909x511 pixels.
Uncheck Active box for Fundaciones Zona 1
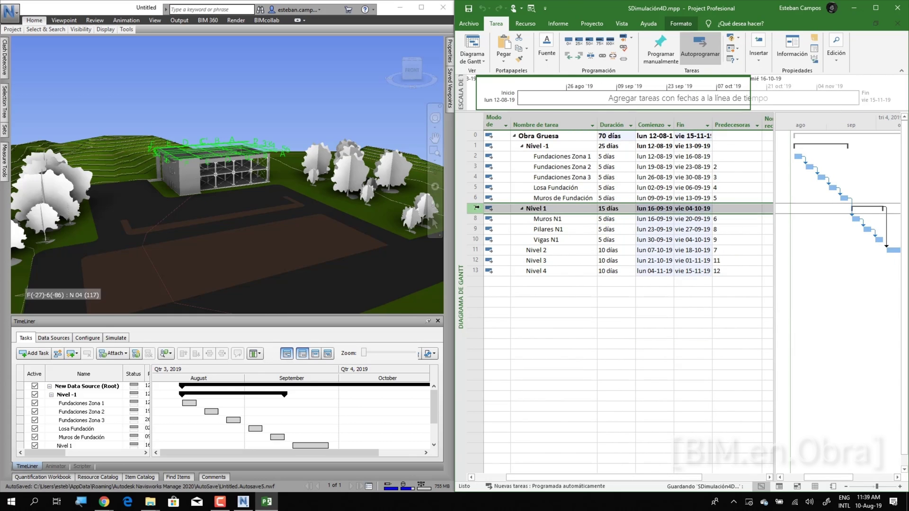point(35,403)
